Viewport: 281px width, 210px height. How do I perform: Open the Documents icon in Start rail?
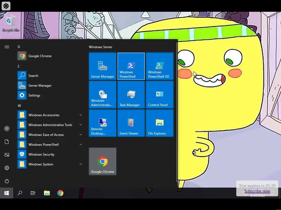pos(7,142)
